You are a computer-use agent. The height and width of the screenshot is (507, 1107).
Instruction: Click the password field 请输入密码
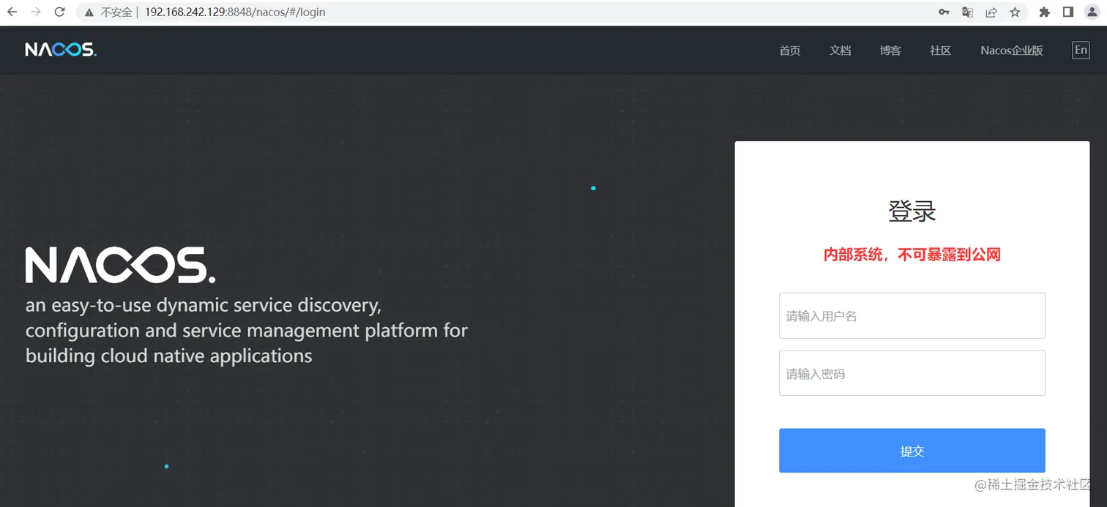point(912,373)
